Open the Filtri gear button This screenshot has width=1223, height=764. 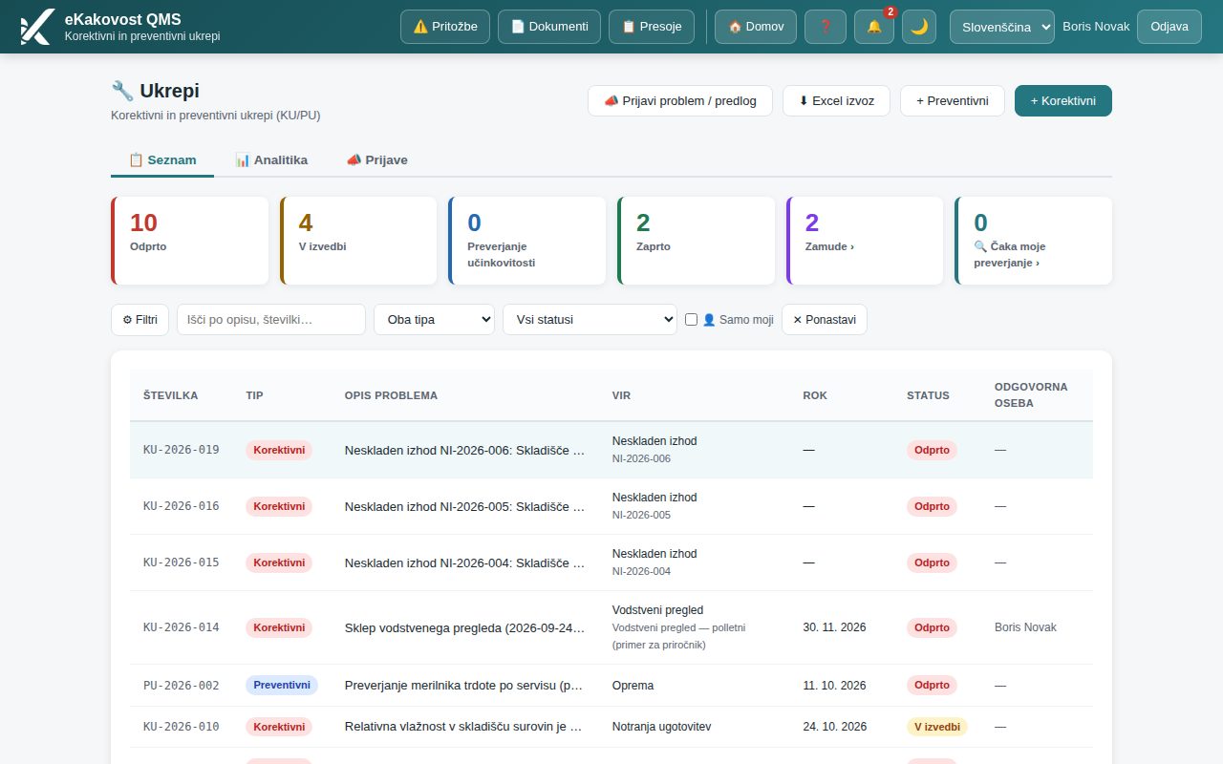click(139, 320)
